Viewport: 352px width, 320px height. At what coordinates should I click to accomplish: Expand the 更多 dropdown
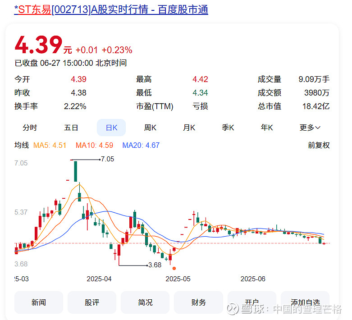(x=310, y=128)
